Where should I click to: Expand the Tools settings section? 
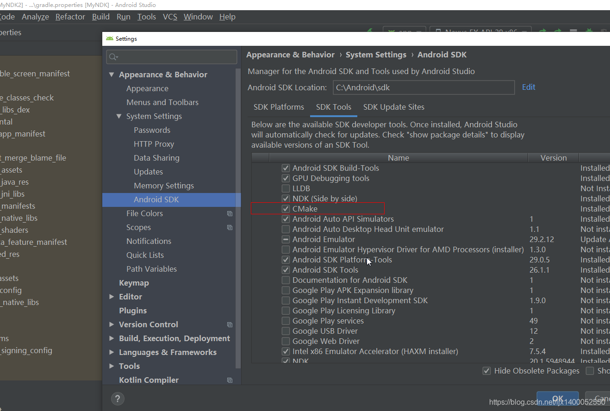pos(112,366)
